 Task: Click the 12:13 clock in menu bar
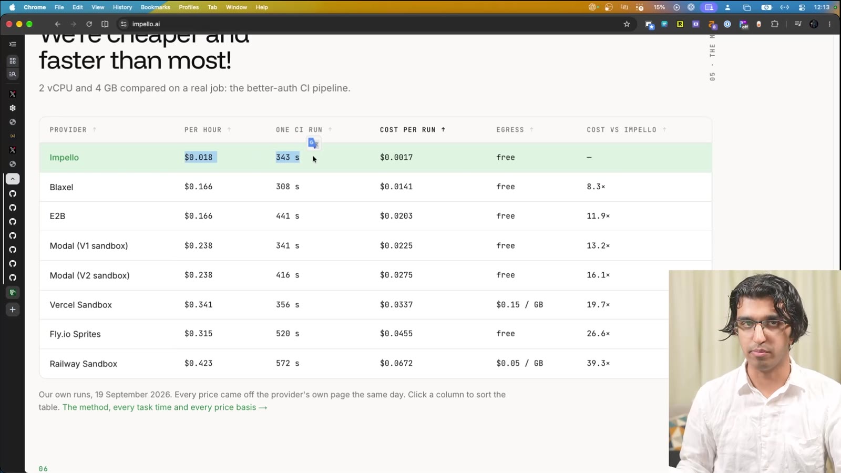click(822, 7)
